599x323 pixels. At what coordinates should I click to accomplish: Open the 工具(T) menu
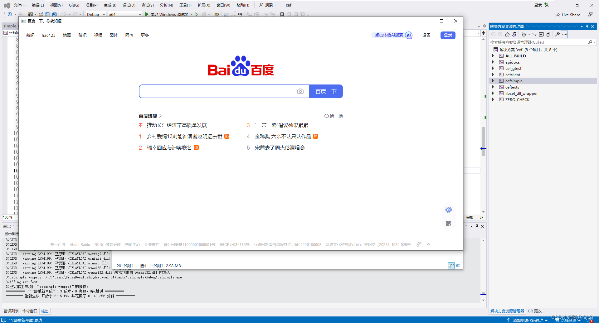(x=185, y=5)
